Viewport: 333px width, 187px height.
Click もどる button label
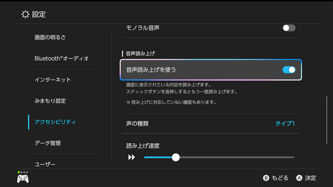pos(280,178)
